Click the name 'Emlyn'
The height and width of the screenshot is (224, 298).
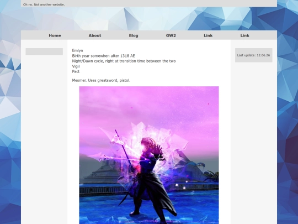[x=78, y=50]
